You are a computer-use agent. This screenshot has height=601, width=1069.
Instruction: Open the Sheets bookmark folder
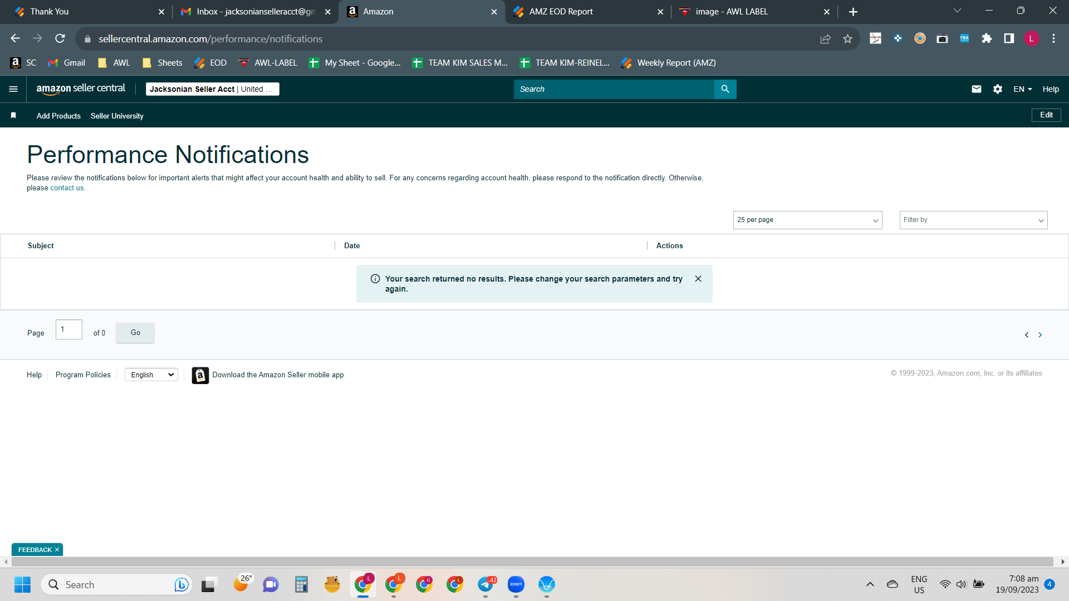pyautogui.click(x=163, y=63)
